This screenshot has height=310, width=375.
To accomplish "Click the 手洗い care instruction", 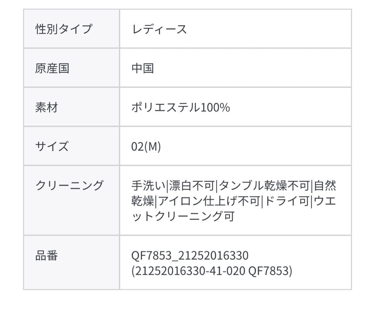I will pos(149,186).
